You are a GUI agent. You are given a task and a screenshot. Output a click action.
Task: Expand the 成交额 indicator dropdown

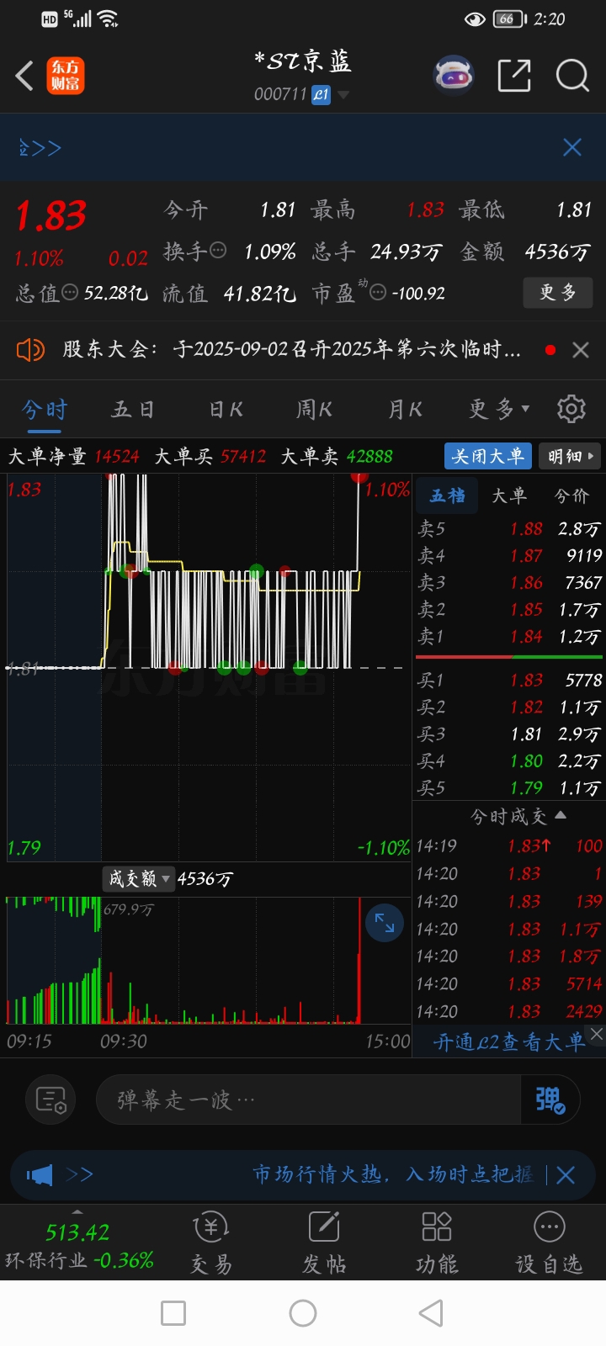pyautogui.click(x=140, y=879)
